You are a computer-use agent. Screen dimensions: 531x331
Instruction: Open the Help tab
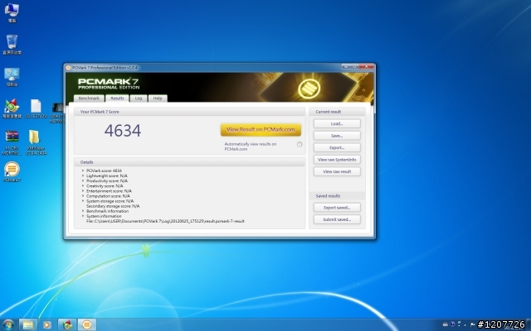158,98
